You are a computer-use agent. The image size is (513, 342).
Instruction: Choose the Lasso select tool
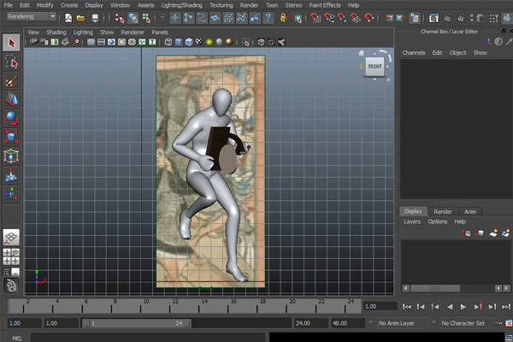11,62
